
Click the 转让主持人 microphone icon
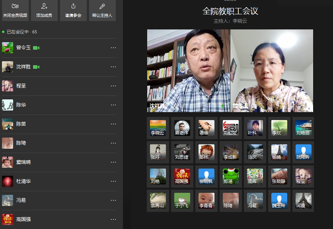click(x=102, y=6)
